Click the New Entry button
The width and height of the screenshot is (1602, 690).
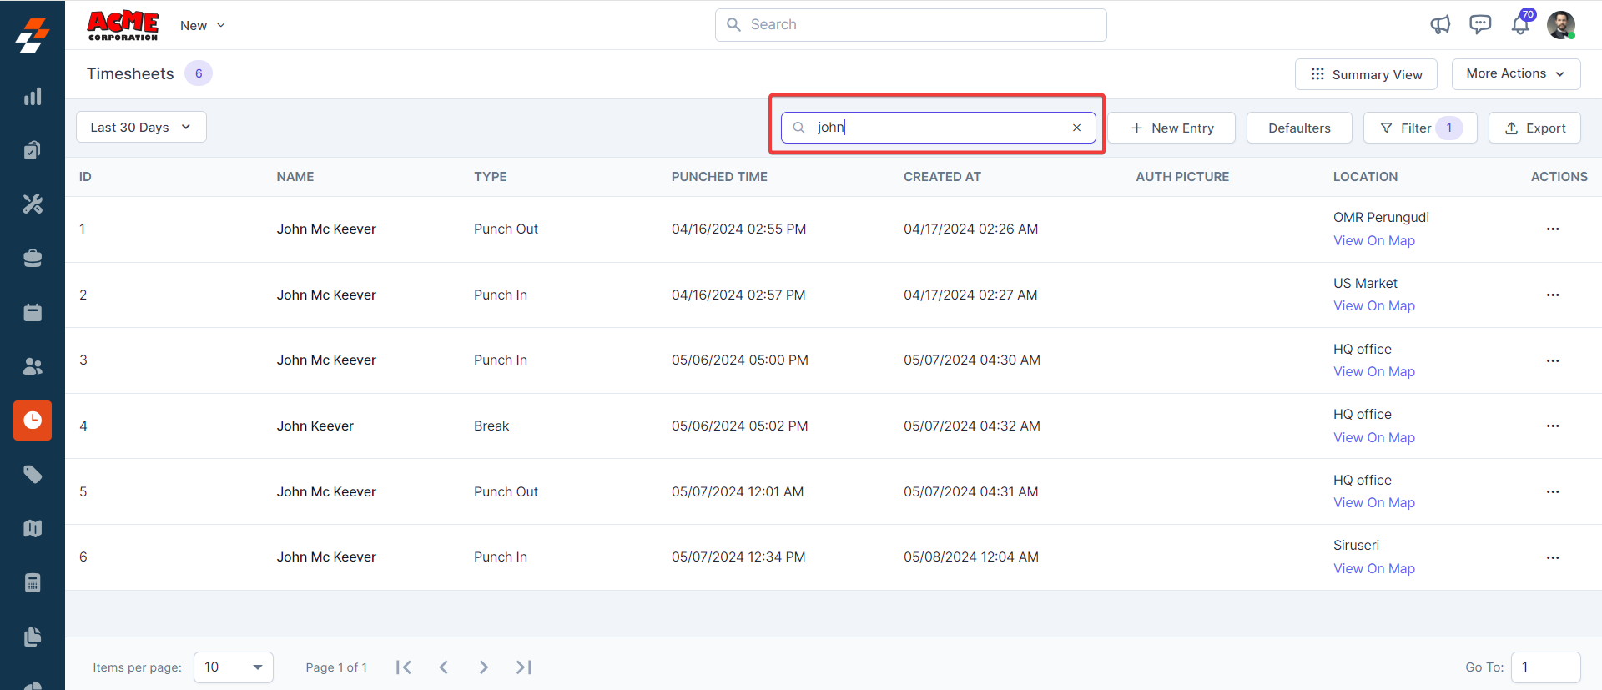pyautogui.click(x=1171, y=128)
